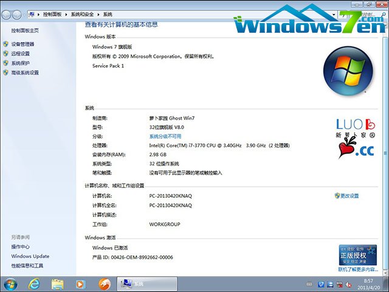Click 'PC-20130420KNAQ' beside 计算机名

170,196
